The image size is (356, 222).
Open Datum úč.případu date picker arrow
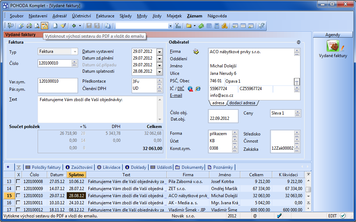coord(159,65)
